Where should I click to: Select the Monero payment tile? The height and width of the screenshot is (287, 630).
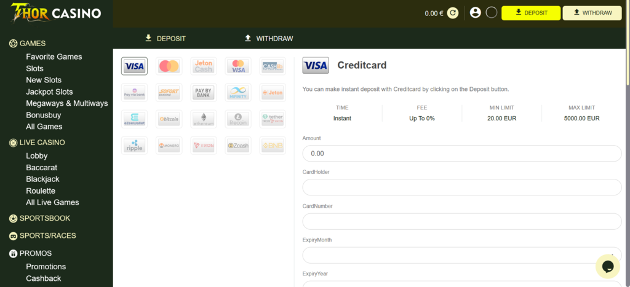[x=169, y=146]
